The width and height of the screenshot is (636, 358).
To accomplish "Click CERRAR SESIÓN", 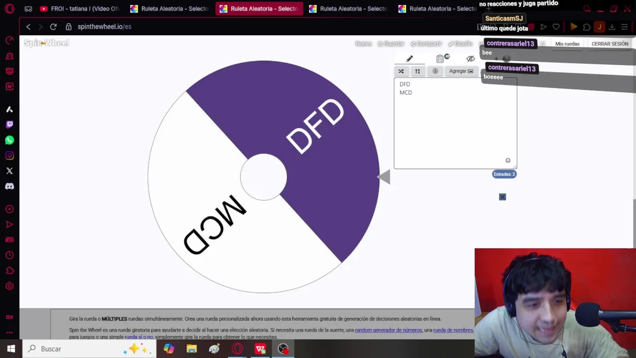I will point(610,44).
